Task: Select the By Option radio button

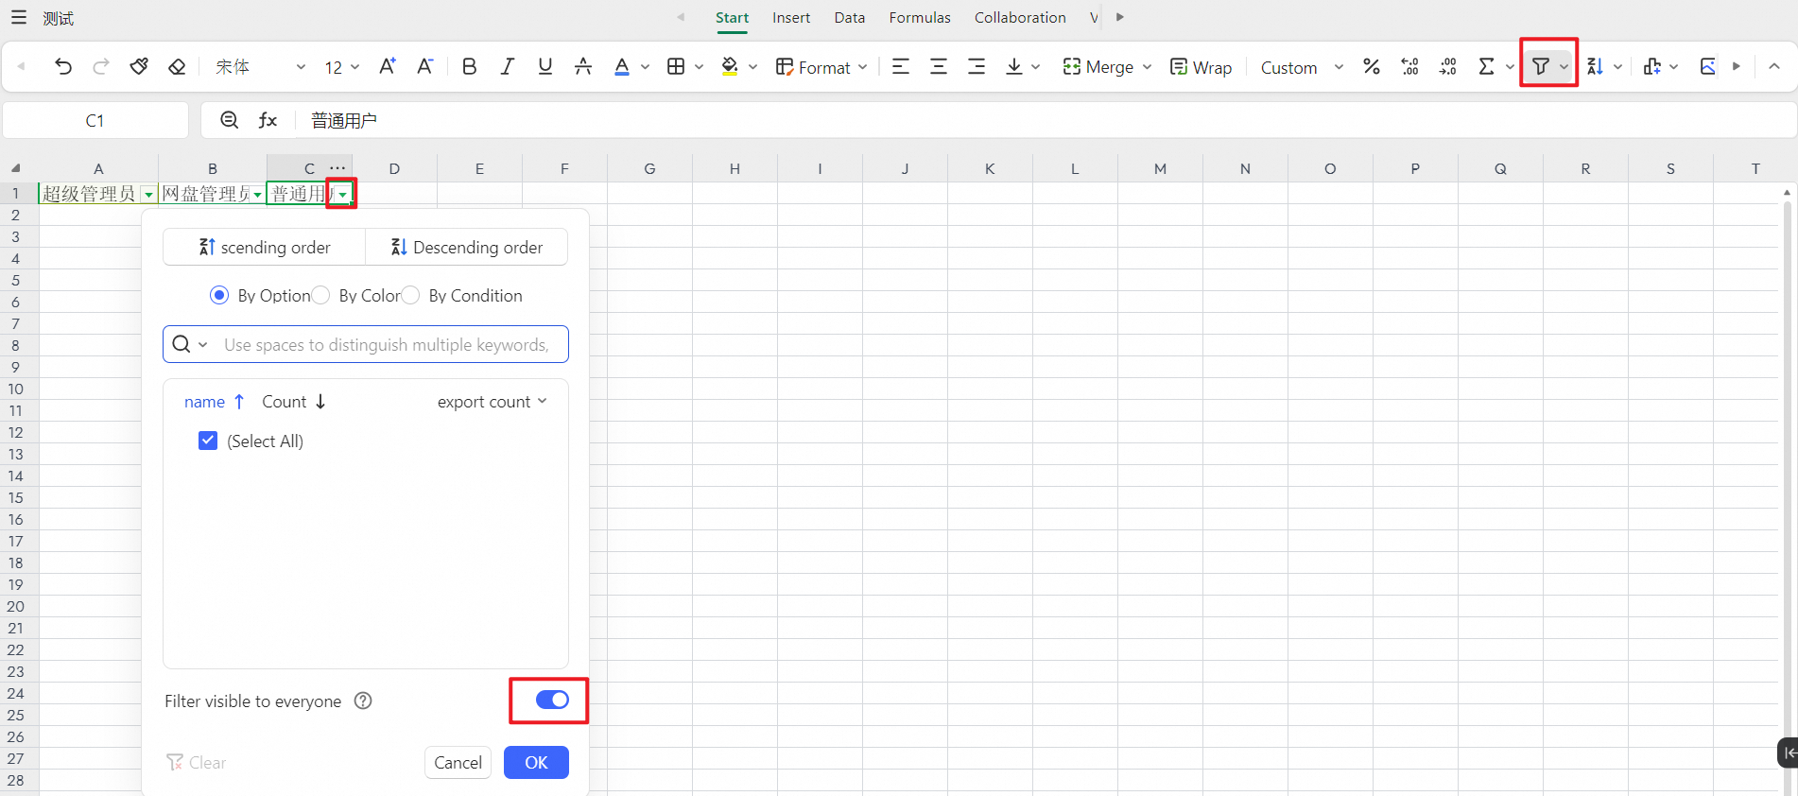Action: coord(219,295)
